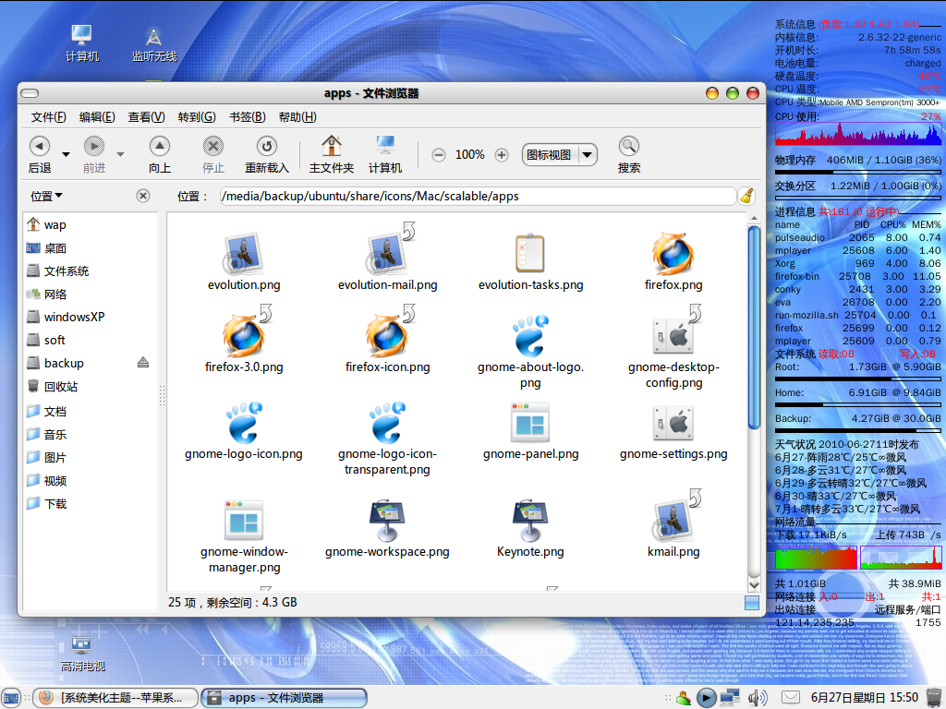Click the media player tray icon
The width and height of the screenshot is (946, 709).
pos(706,698)
